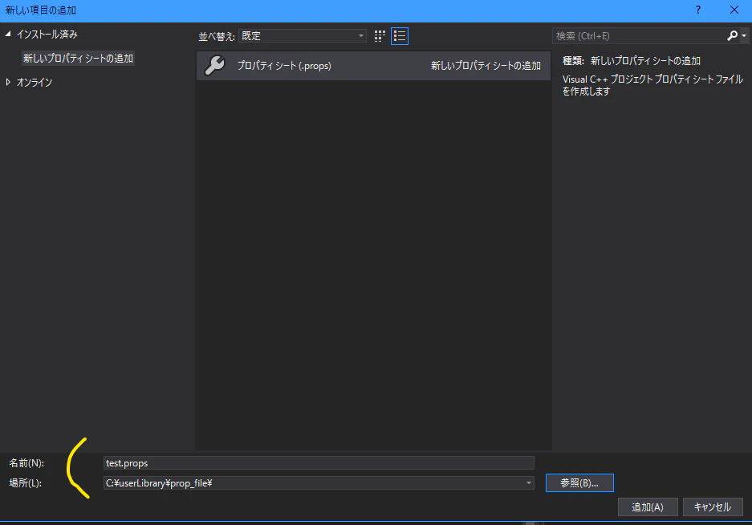The width and height of the screenshot is (752, 525).
Task: Open the 並べ替え sort dropdown
Action: click(303, 36)
